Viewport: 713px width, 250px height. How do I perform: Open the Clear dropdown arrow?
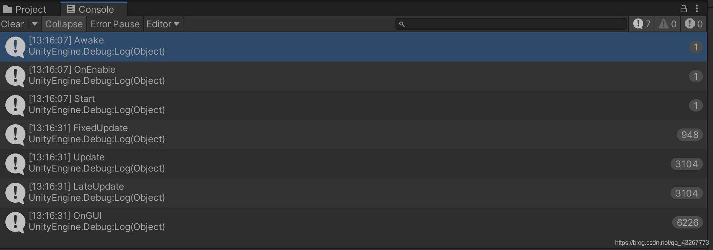pos(35,24)
